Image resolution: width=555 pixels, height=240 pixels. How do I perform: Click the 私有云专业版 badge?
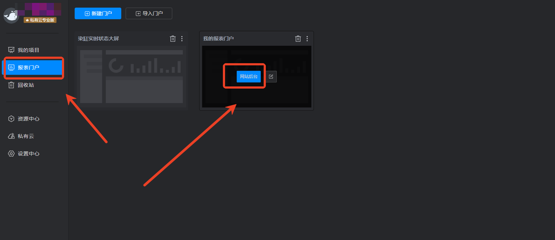coord(40,20)
